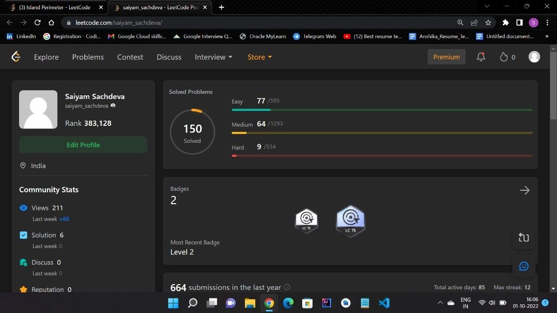Click the Edit Profile button
Viewport: 557px width, 313px height.
pos(83,144)
